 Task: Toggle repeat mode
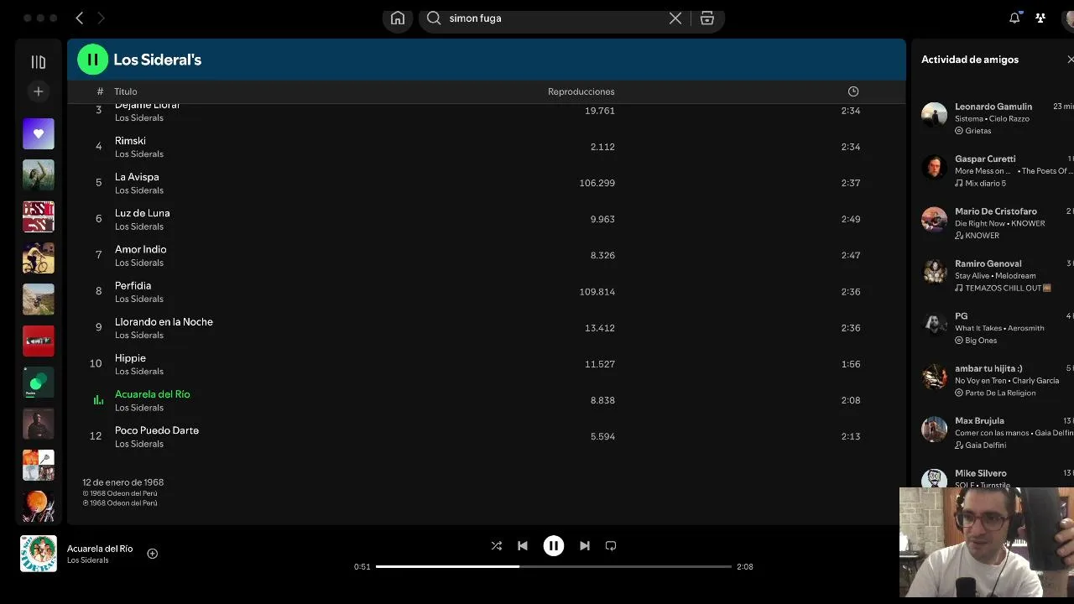[x=611, y=546]
